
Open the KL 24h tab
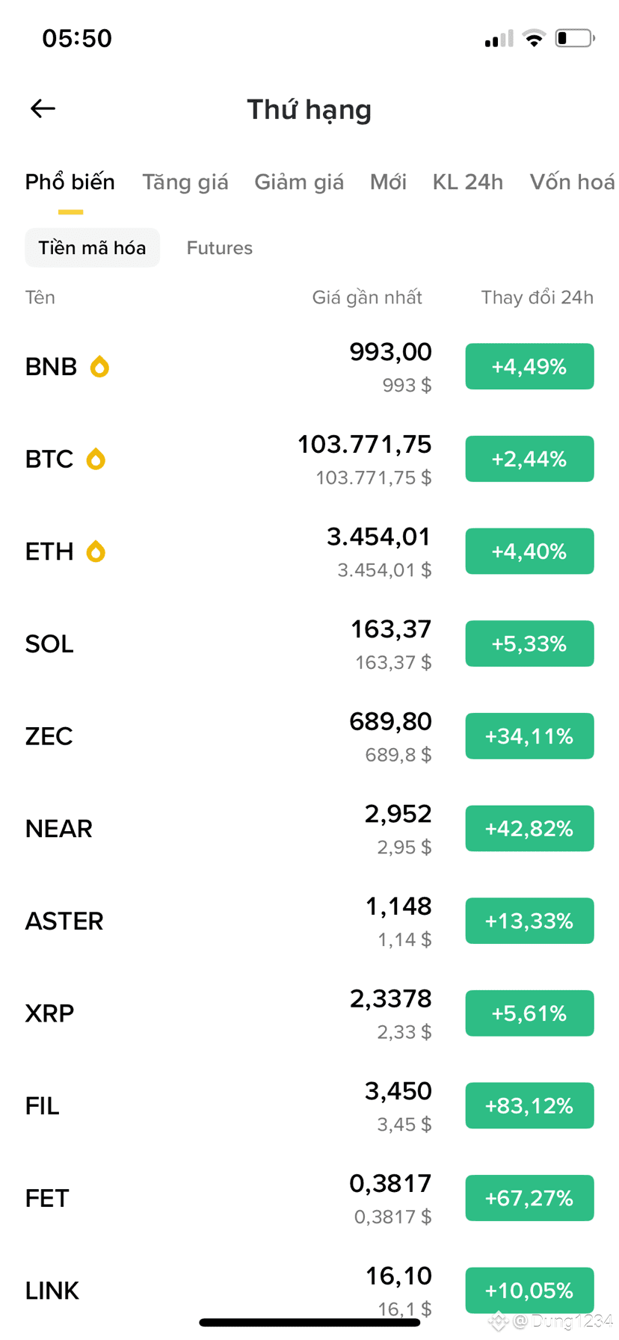click(x=467, y=182)
